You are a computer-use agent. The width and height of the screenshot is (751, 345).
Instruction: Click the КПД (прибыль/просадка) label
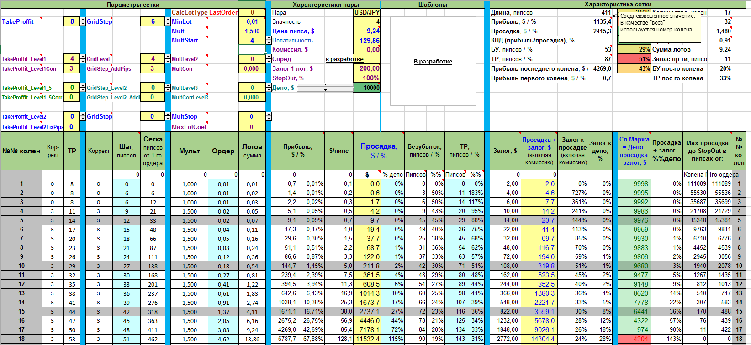(533, 40)
